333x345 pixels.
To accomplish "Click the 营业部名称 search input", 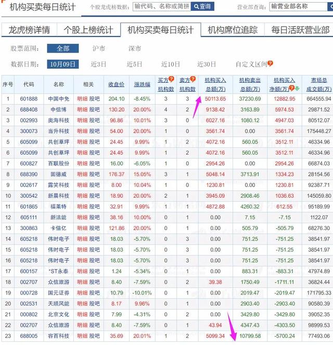I will [x=299, y=7].
